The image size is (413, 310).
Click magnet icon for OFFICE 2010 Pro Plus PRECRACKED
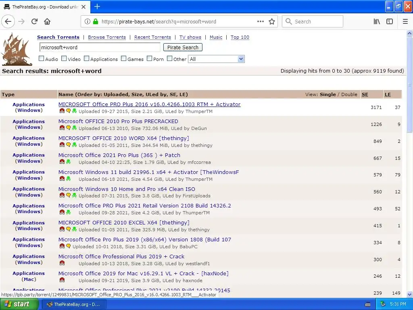point(62,128)
